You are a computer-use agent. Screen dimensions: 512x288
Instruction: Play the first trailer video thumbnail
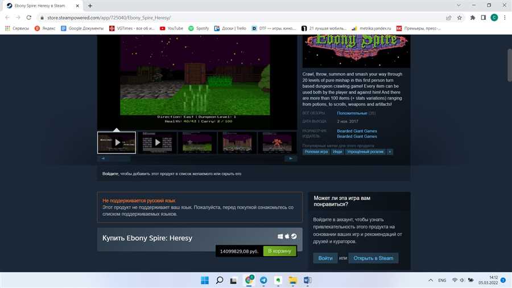click(x=117, y=142)
